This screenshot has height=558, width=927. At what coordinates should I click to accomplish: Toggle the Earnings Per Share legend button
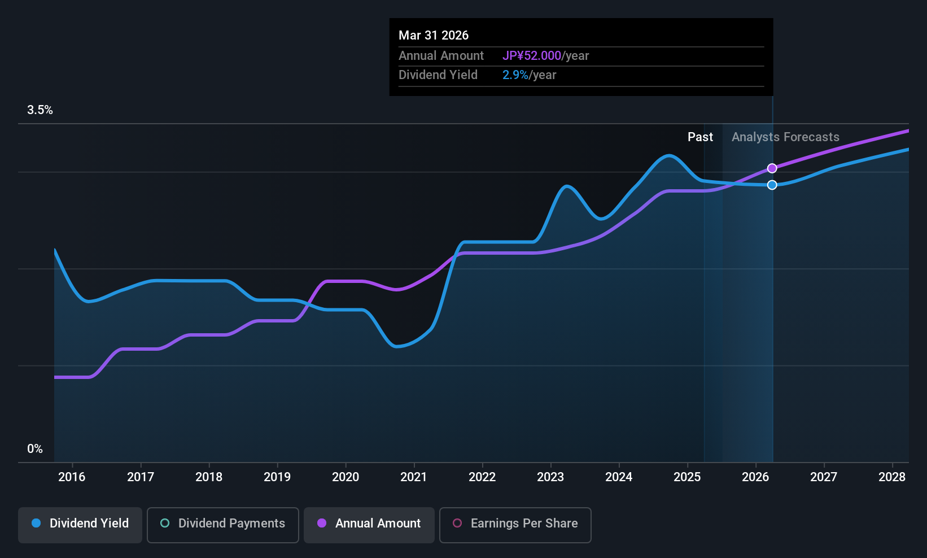tap(515, 525)
